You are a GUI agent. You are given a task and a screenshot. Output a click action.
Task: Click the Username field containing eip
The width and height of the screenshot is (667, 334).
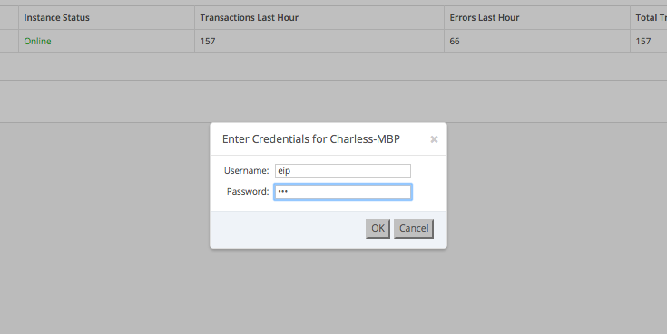coord(343,170)
